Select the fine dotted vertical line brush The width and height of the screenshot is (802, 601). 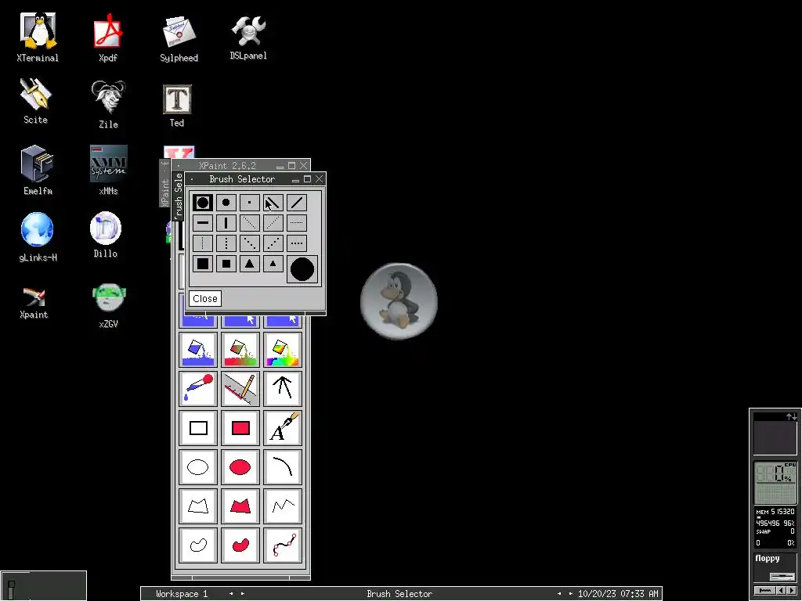click(203, 243)
